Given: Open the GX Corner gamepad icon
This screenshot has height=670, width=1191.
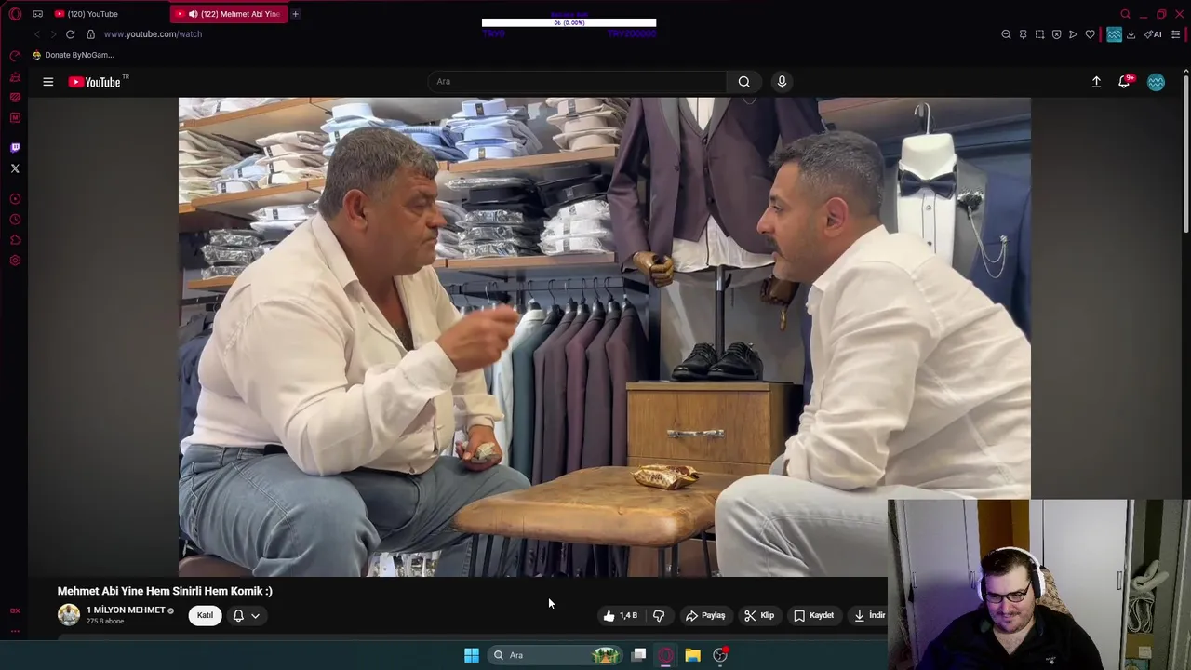Looking at the screenshot, I should point(37,14).
